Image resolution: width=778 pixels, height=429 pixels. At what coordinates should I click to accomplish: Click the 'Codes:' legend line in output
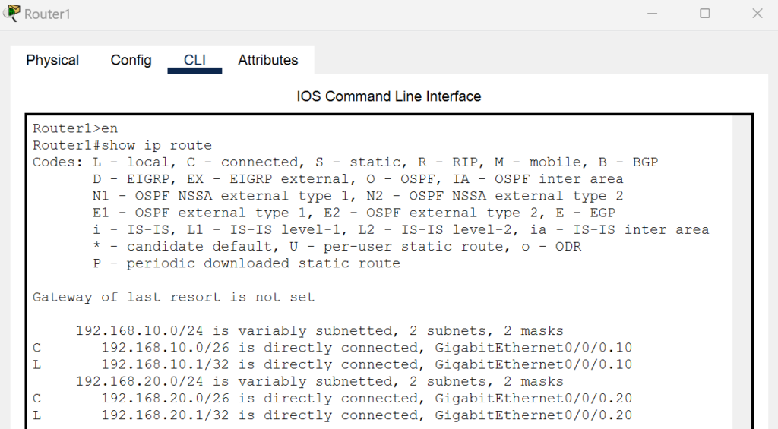click(346, 162)
